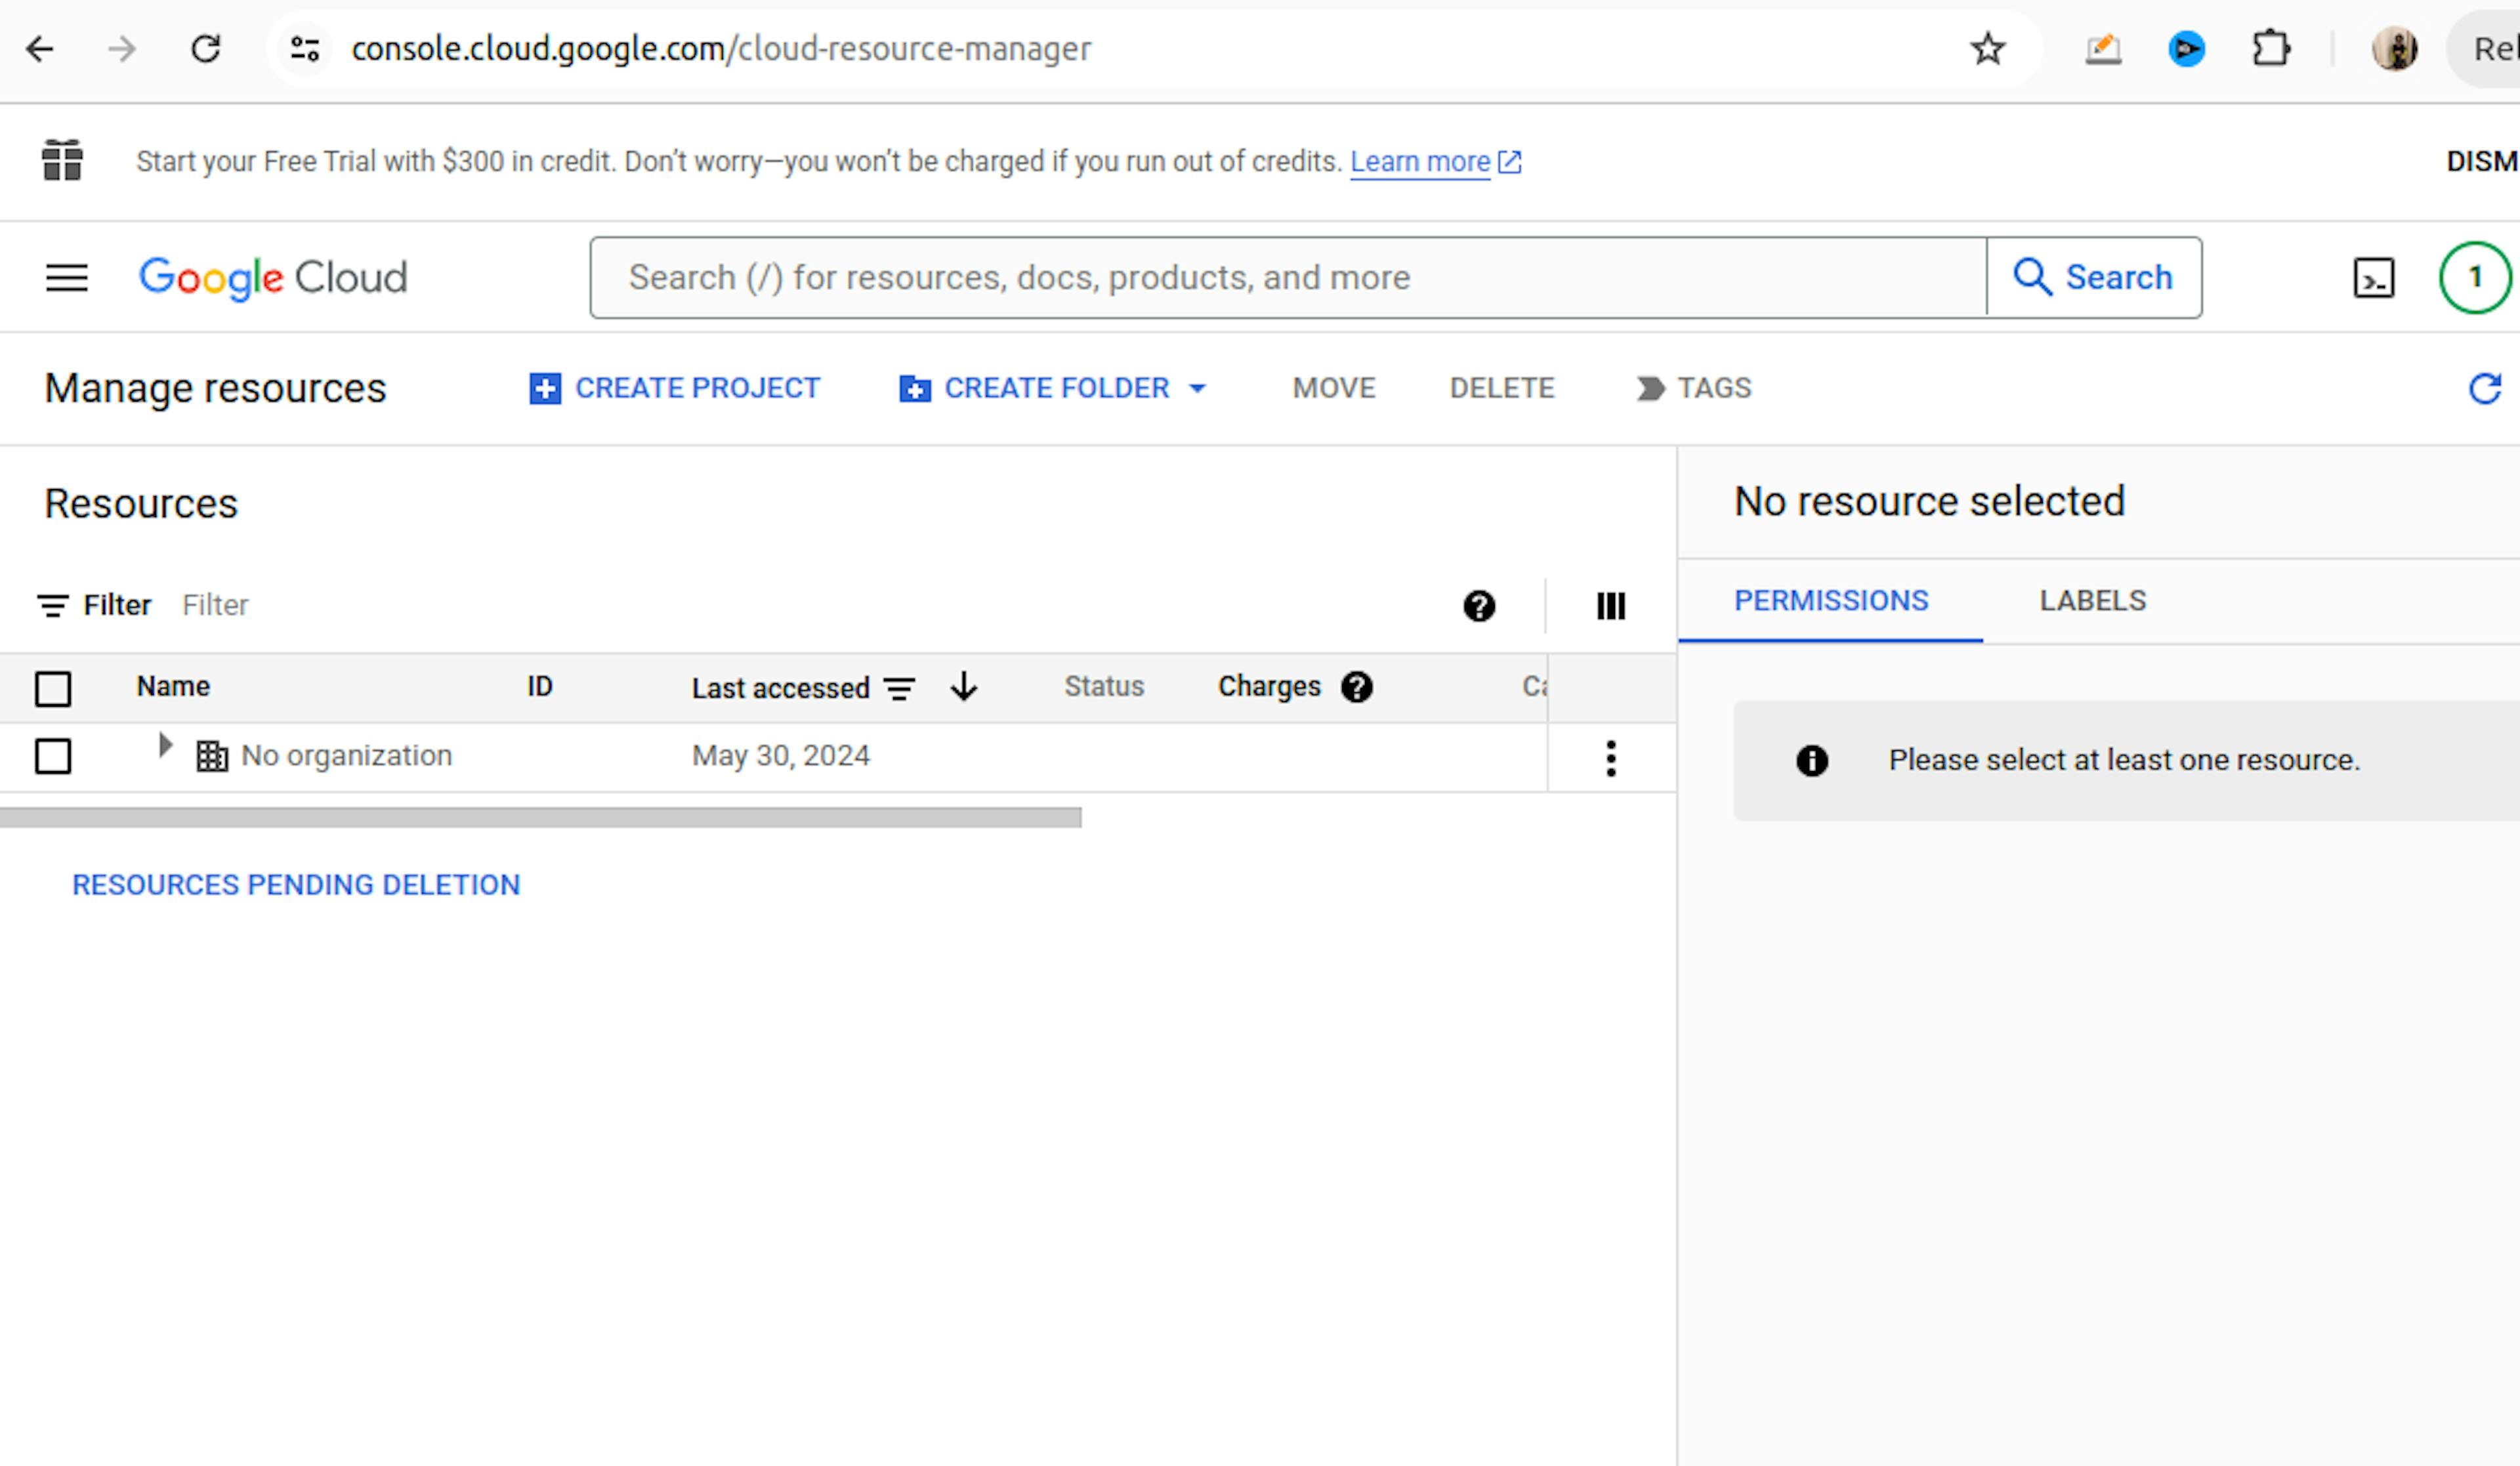Open the column display options icon
Viewport: 2520px width, 1466px height.
coord(1610,606)
